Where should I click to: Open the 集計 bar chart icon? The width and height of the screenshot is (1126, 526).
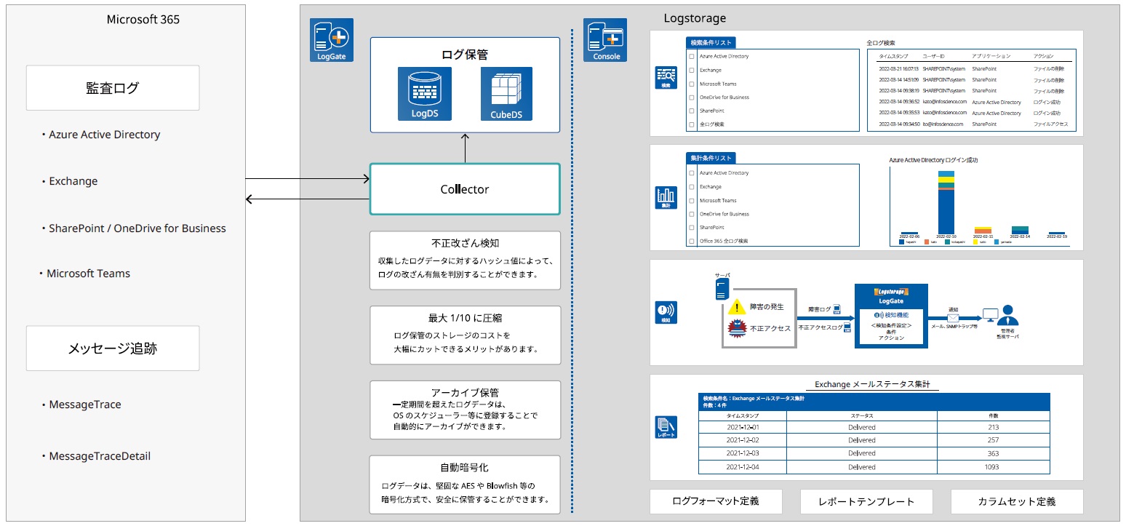click(x=666, y=198)
